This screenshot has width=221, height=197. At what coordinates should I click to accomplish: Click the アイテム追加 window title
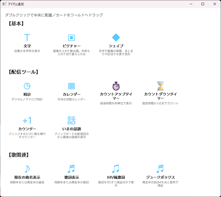click(x=16, y=4)
